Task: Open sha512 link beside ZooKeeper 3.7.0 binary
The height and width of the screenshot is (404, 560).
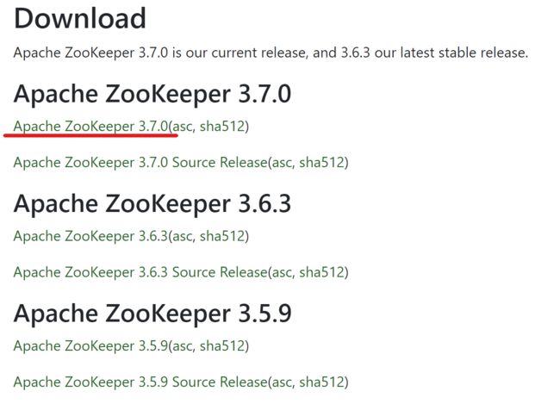Action: pos(221,127)
